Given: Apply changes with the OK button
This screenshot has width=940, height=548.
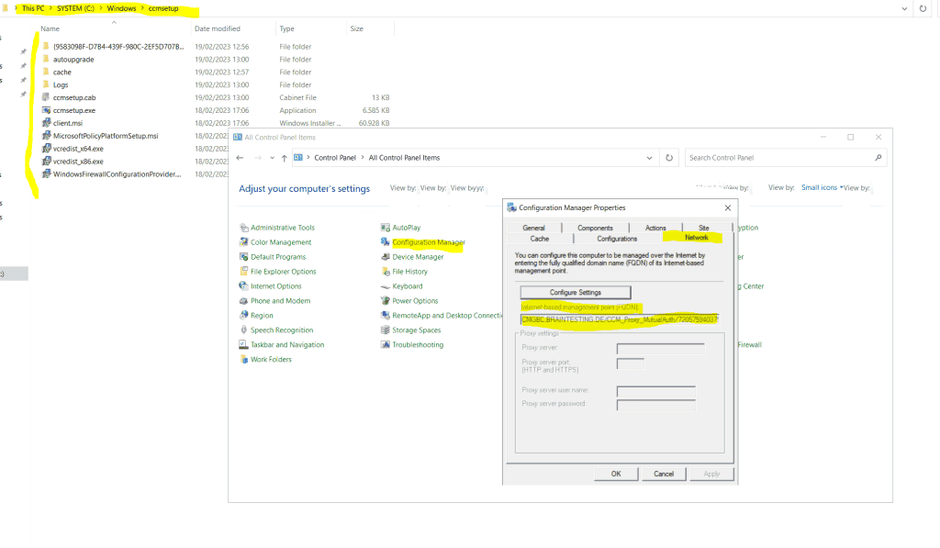Looking at the screenshot, I should pyautogui.click(x=616, y=473).
